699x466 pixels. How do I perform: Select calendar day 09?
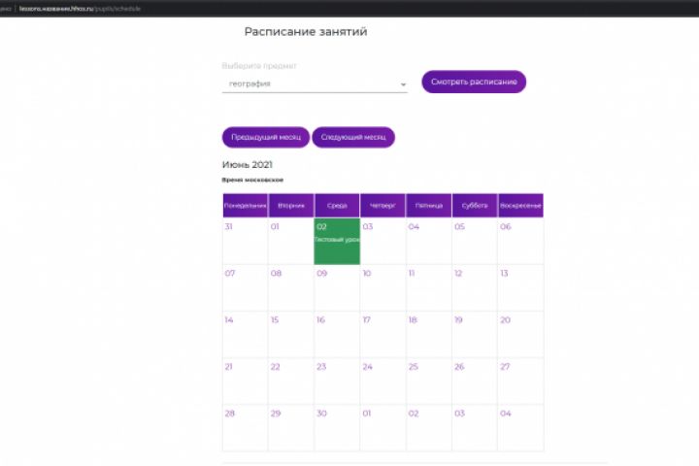(337, 287)
